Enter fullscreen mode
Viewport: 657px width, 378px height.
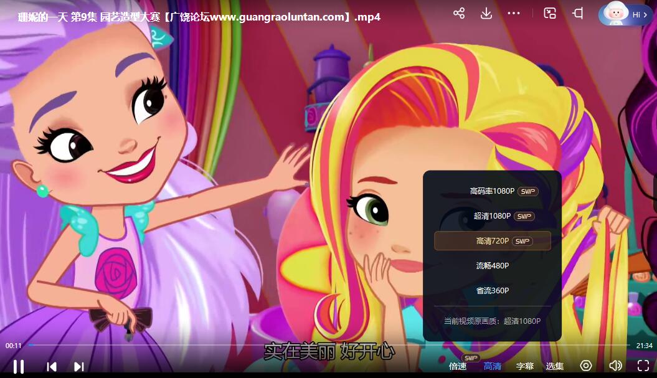coord(643,366)
